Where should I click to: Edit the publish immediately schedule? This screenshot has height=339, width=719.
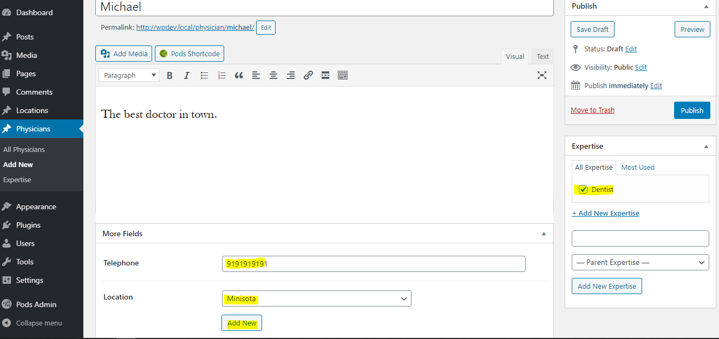click(x=656, y=85)
